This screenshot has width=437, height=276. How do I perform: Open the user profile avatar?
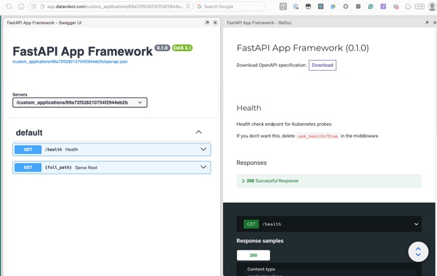coord(432,6)
